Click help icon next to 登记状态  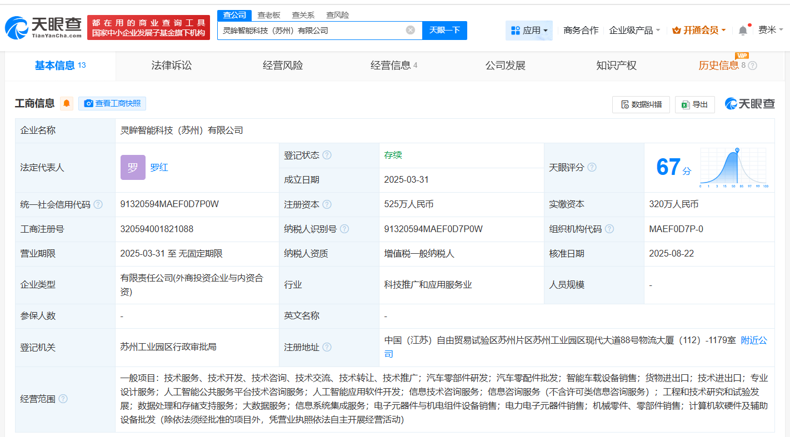tap(327, 155)
